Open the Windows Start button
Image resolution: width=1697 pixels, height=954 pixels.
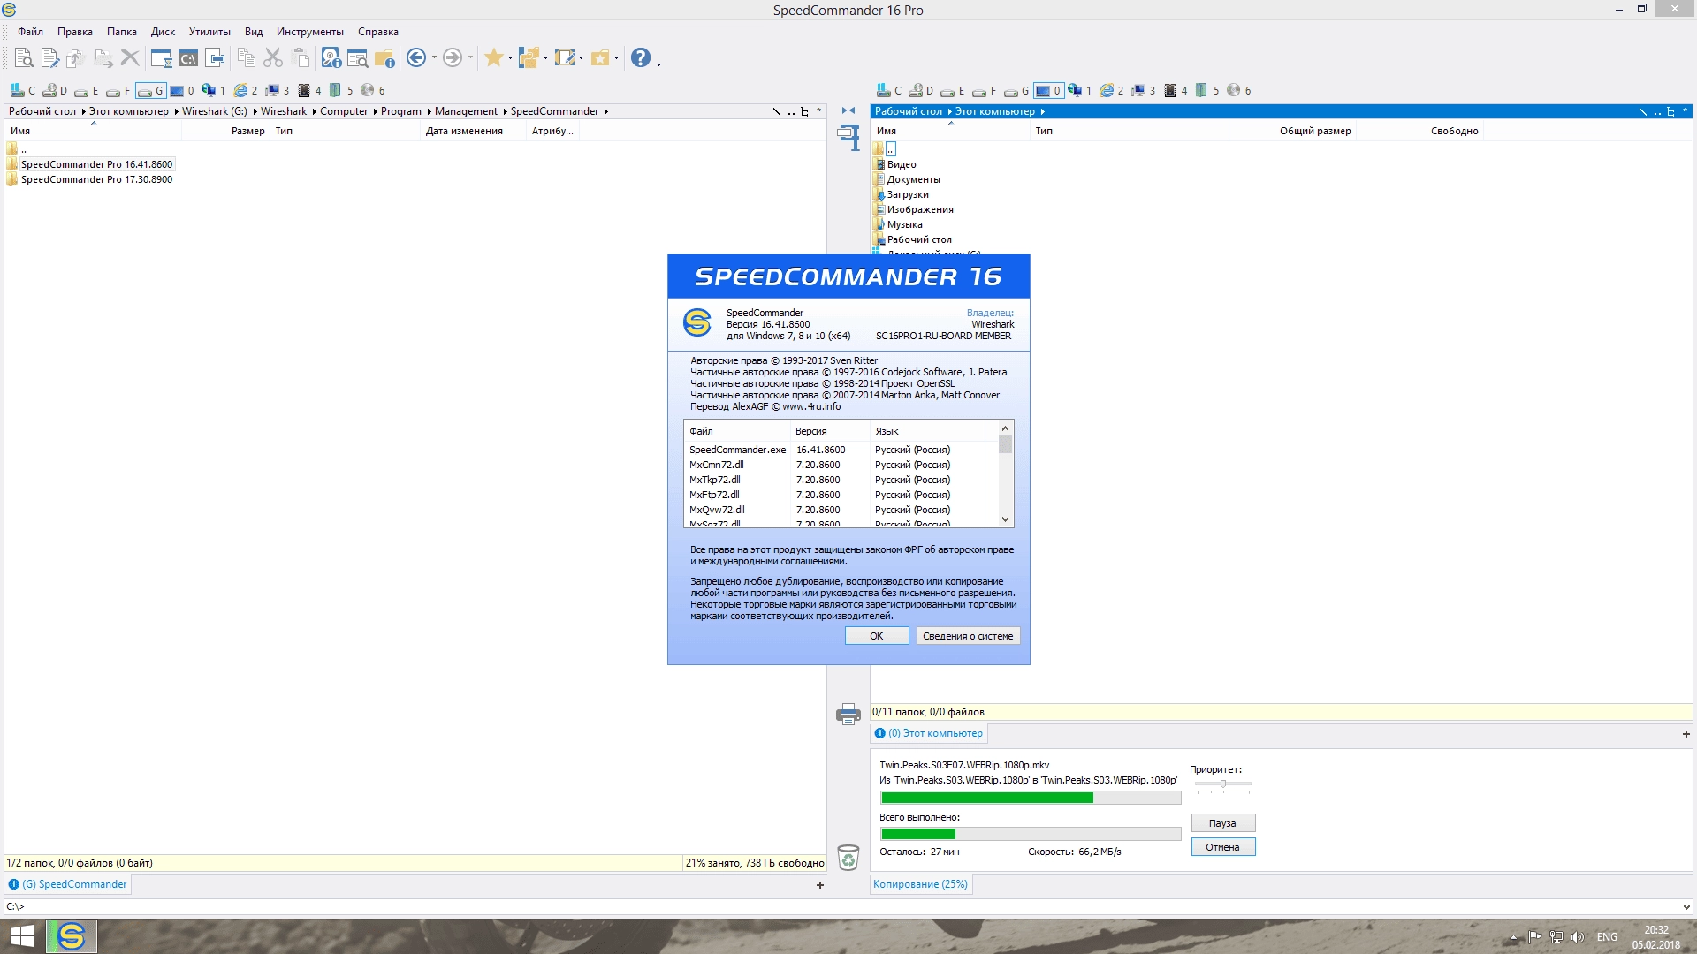21,936
